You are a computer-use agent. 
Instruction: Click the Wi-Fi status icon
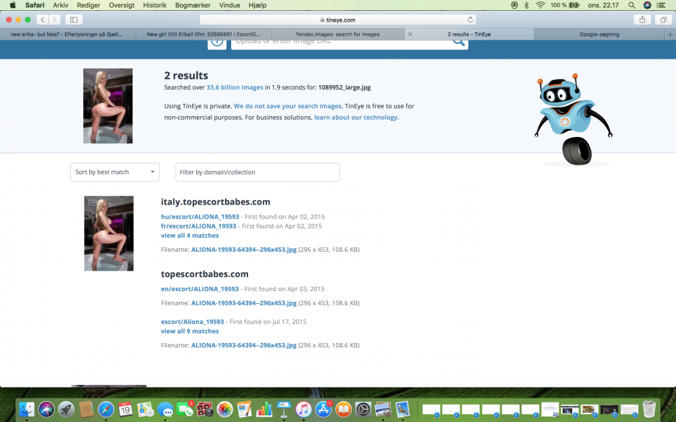(540, 5)
